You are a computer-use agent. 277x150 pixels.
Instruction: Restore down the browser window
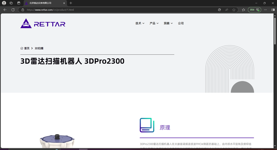click(265, 3)
